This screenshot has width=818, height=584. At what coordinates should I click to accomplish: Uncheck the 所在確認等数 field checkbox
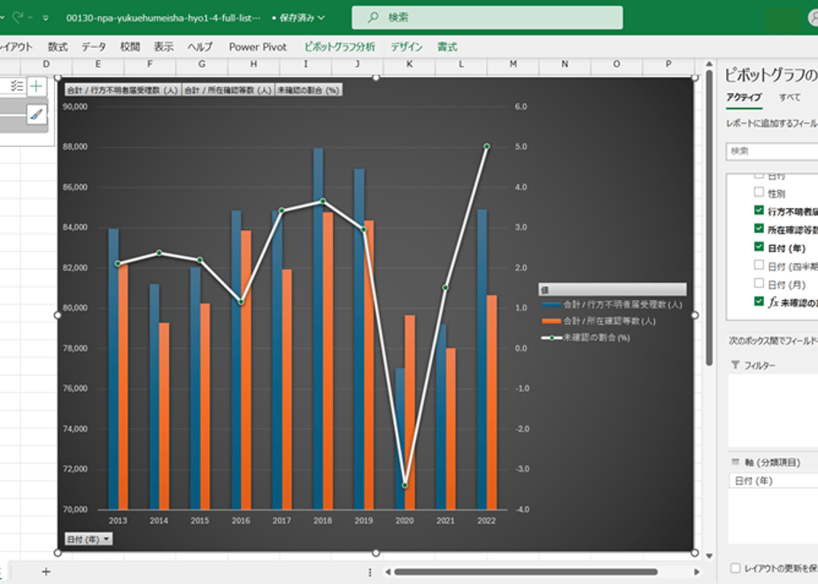pyautogui.click(x=759, y=228)
